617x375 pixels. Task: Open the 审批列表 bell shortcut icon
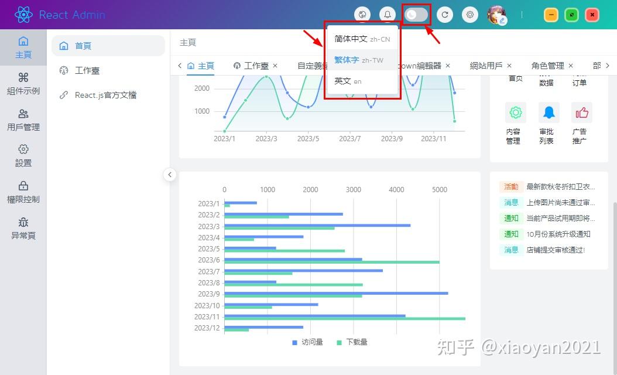coord(549,112)
